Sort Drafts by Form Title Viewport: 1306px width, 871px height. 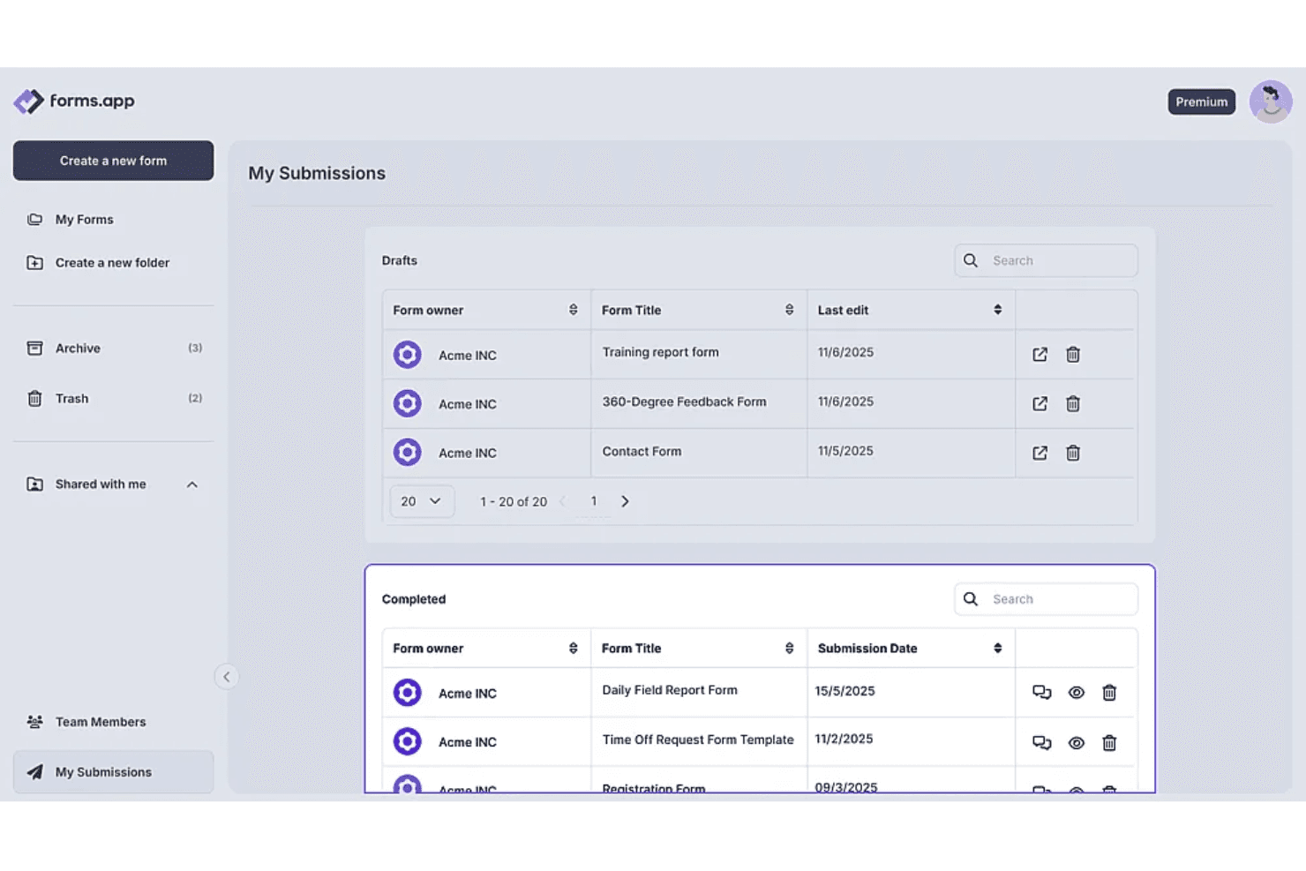(789, 310)
